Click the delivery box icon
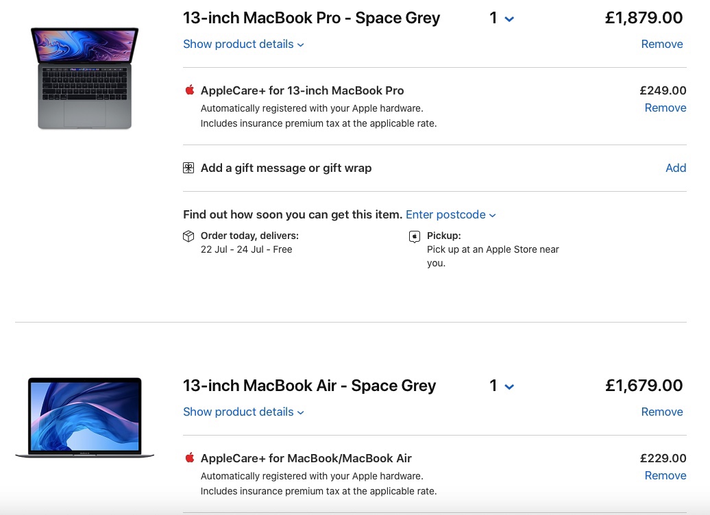Image resolution: width=710 pixels, height=515 pixels. pyautogui.click(x=188, y=236)
